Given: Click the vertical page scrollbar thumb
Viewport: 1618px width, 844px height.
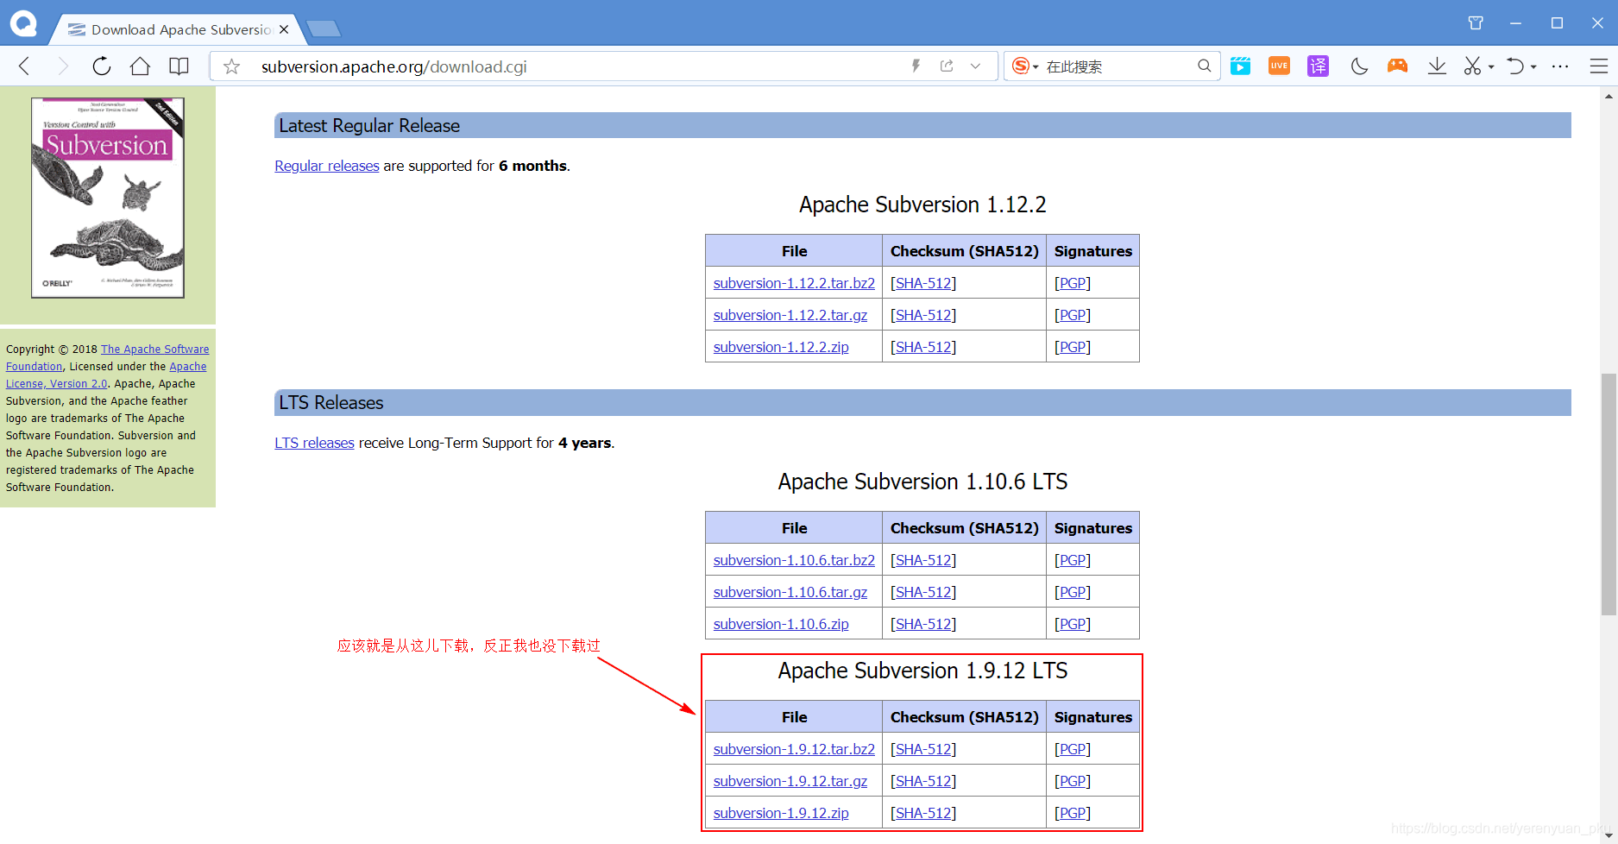Looking at the screenshot, I should coord(1609,494).
